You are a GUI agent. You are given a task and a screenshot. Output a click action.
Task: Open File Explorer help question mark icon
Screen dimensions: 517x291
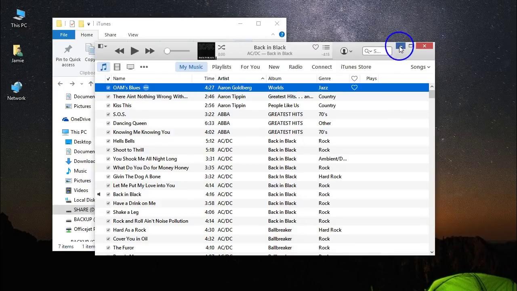tap(282, 35)
